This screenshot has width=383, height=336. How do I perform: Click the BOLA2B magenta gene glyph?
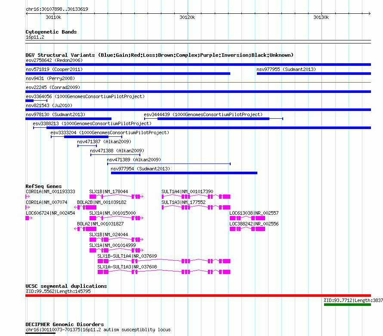[x=85, y=207]
